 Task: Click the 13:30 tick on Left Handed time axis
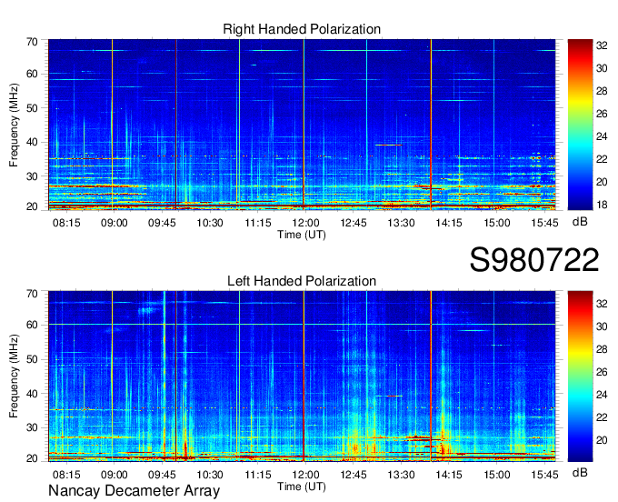click(401, 475)
